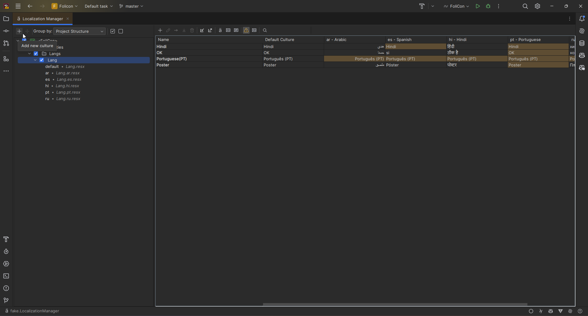Click the Add new culture plus button
The height and width of the screenshot is (316, 588).
click(19, 31)
